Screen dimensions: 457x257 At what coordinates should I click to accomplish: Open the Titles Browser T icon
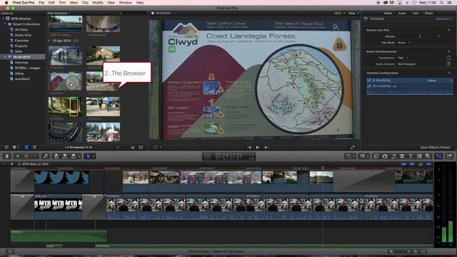click(x=411, y=156)
